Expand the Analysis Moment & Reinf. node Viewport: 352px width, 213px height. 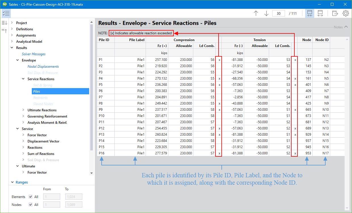23,122
